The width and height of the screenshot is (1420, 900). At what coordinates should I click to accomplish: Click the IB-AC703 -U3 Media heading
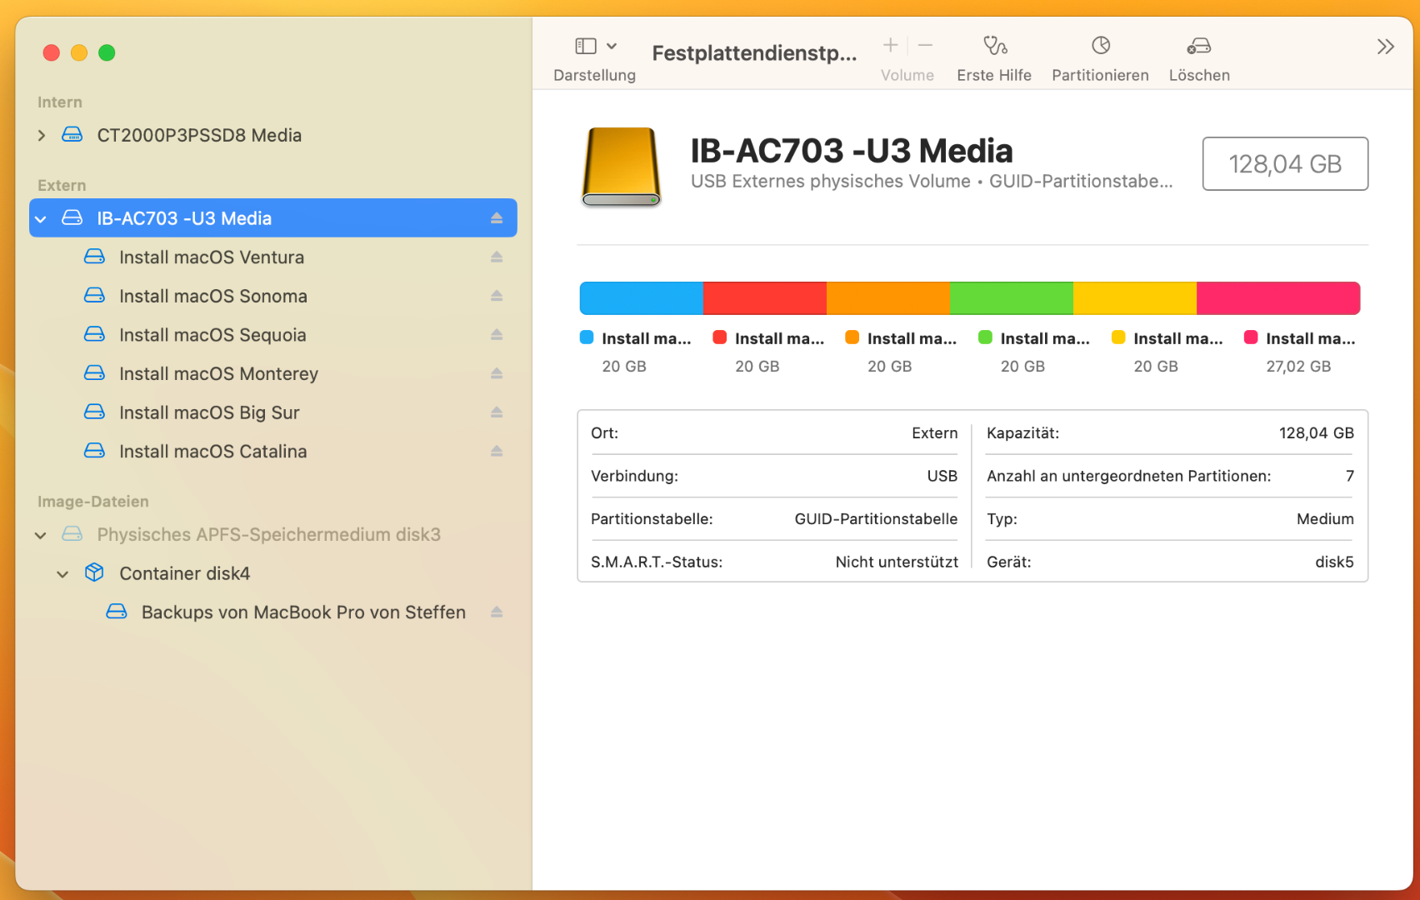point(852,151)
